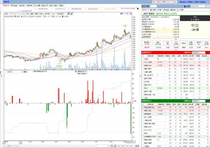Click the 20MA legend color line
The width and height of the screenshot is (210, 148).
[x=69, y=9]
